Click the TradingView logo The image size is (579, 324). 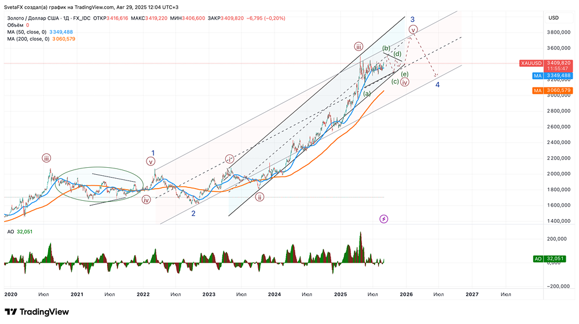point(36,312)
